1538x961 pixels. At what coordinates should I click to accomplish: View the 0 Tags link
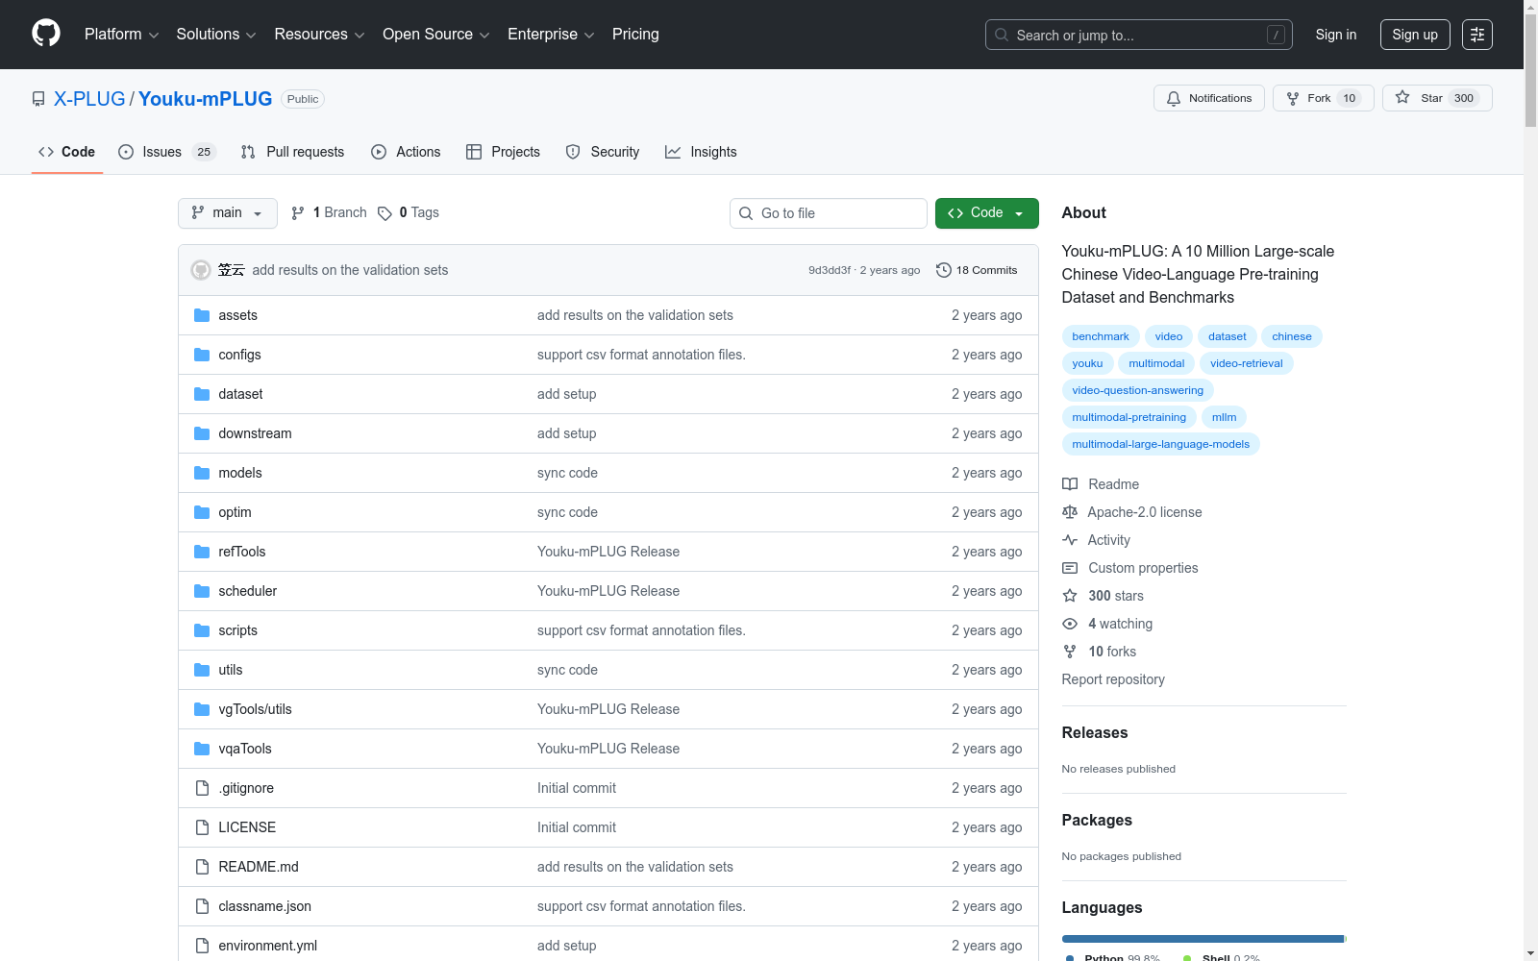pos(409,213)
